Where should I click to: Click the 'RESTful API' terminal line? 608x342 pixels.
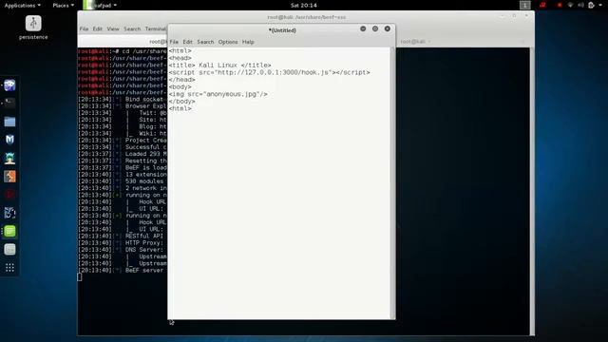click(x=123, y=237)
